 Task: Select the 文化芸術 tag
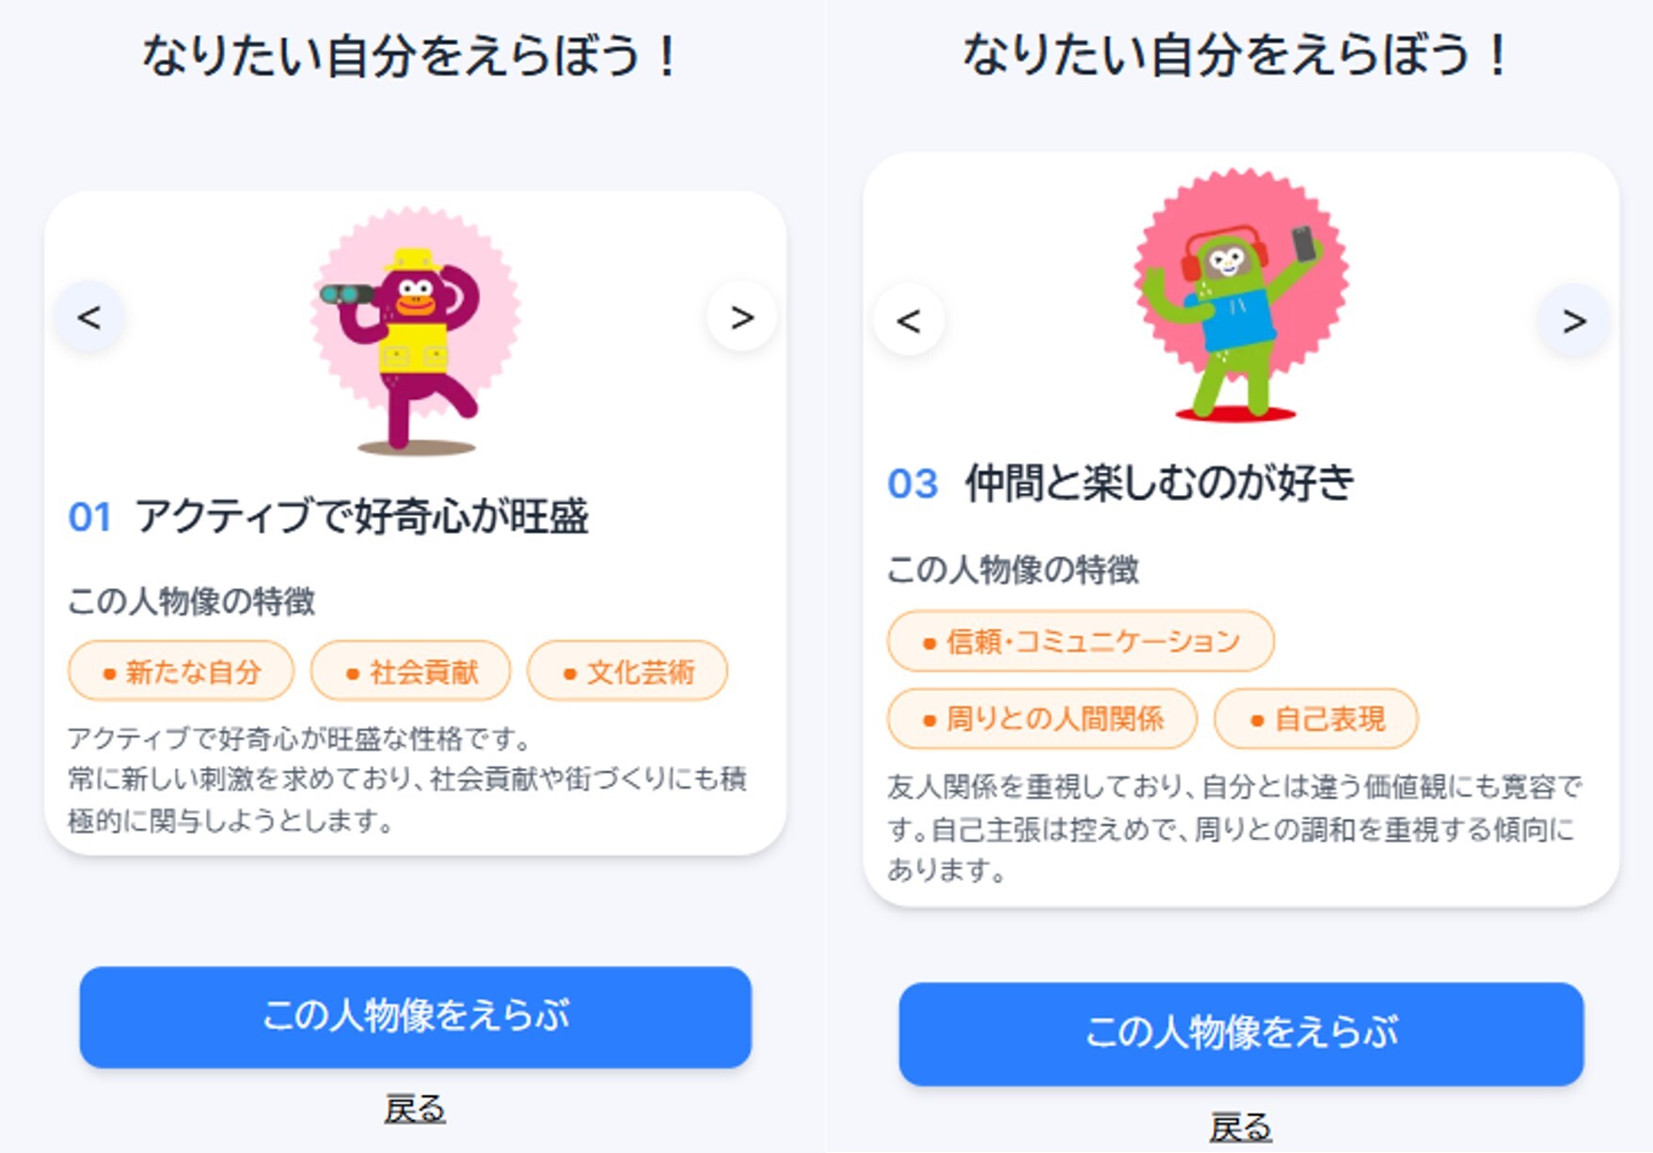coord(628,672)
